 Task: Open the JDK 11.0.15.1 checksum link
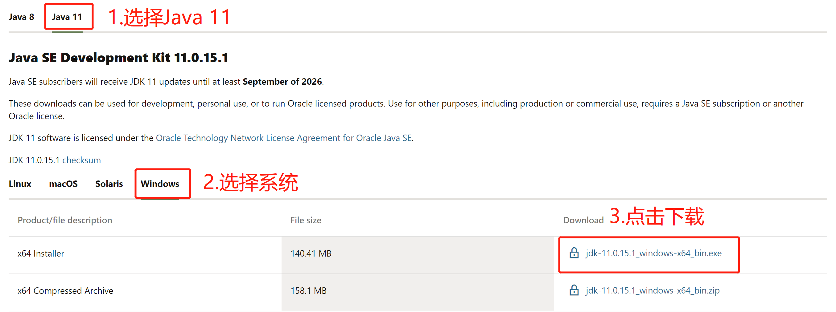tap(81, 160)
